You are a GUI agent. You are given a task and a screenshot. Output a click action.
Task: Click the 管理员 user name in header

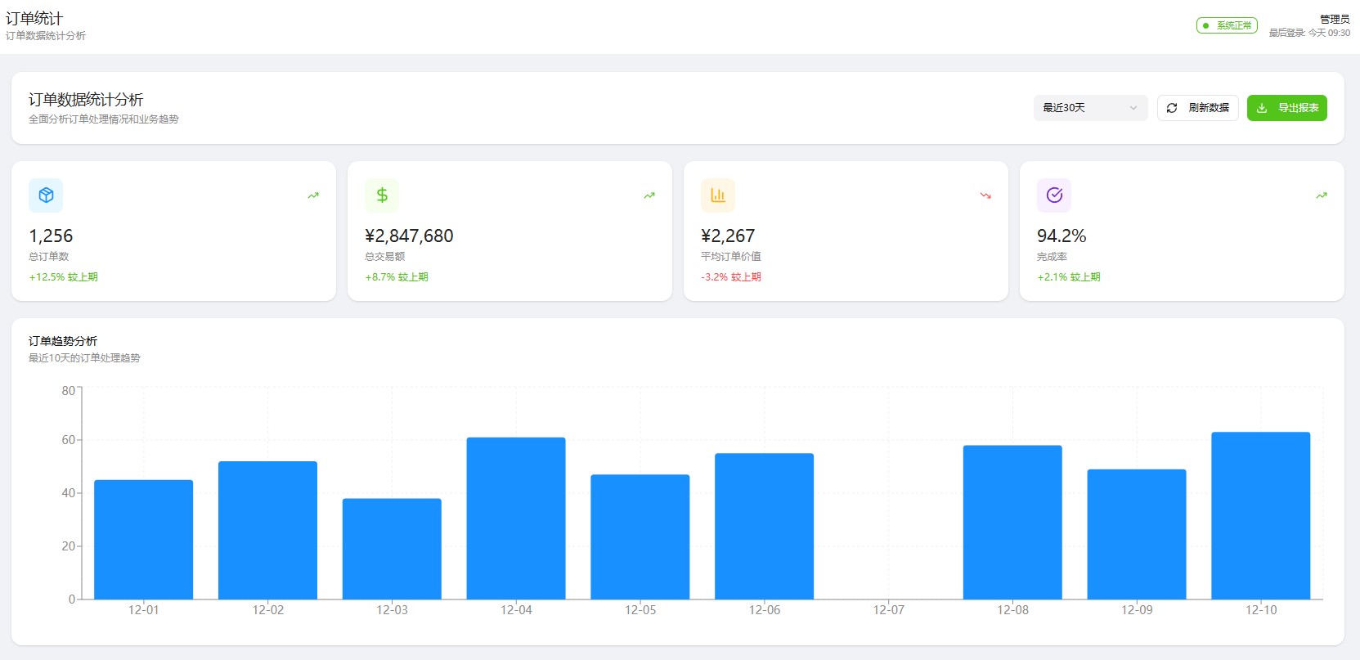coord(1335,19)
